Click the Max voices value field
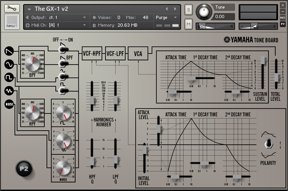The height and width of the screenshot is (191, 288). click(145, 17)
